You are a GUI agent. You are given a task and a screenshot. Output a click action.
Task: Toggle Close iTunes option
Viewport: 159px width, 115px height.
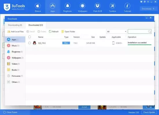point(10,112)
